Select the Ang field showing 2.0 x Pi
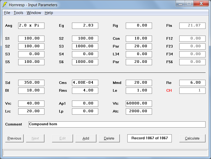The height and width of the screenshot is (159, 211). (x=31, y=26)
